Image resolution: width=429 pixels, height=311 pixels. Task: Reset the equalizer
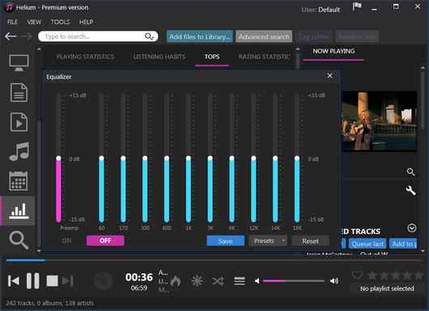coord(310,241)
